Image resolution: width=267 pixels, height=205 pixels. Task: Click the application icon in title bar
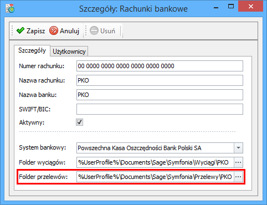pyautogui.click(x=10, y=8)
